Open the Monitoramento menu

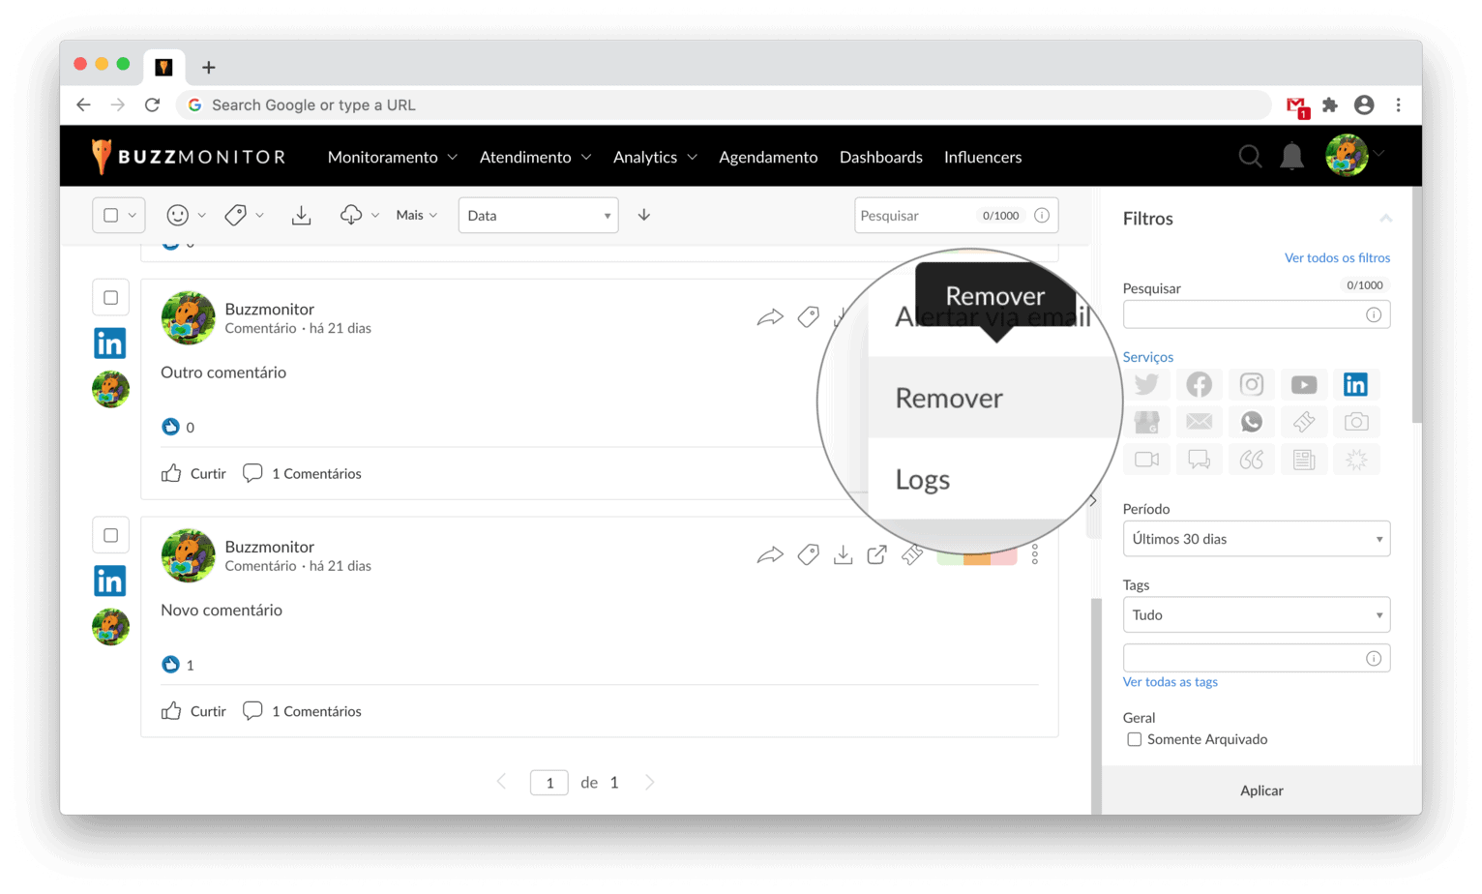pos(392,157)
